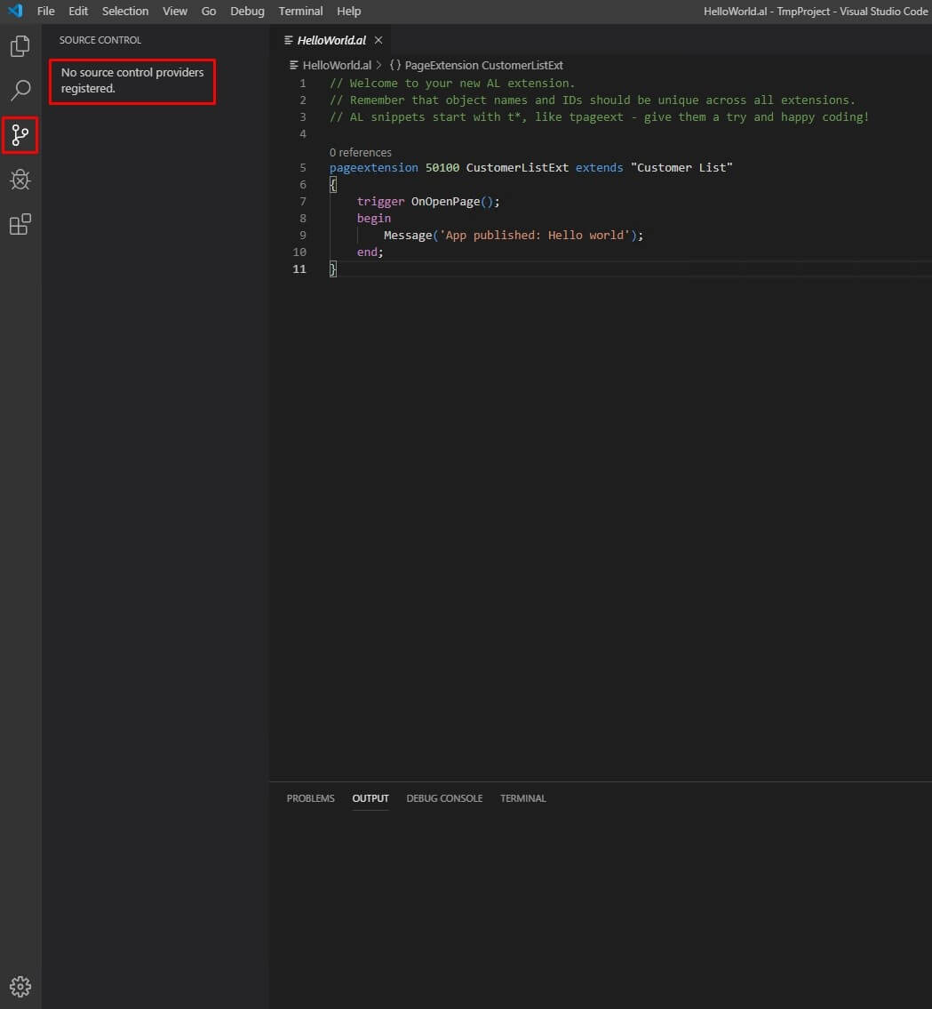932x1009 pixels.
Task: Click the Visual Studio Code logo icon
Action: pos(15,11)
